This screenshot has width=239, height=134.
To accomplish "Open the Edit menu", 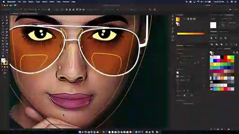I will [24, 1].
